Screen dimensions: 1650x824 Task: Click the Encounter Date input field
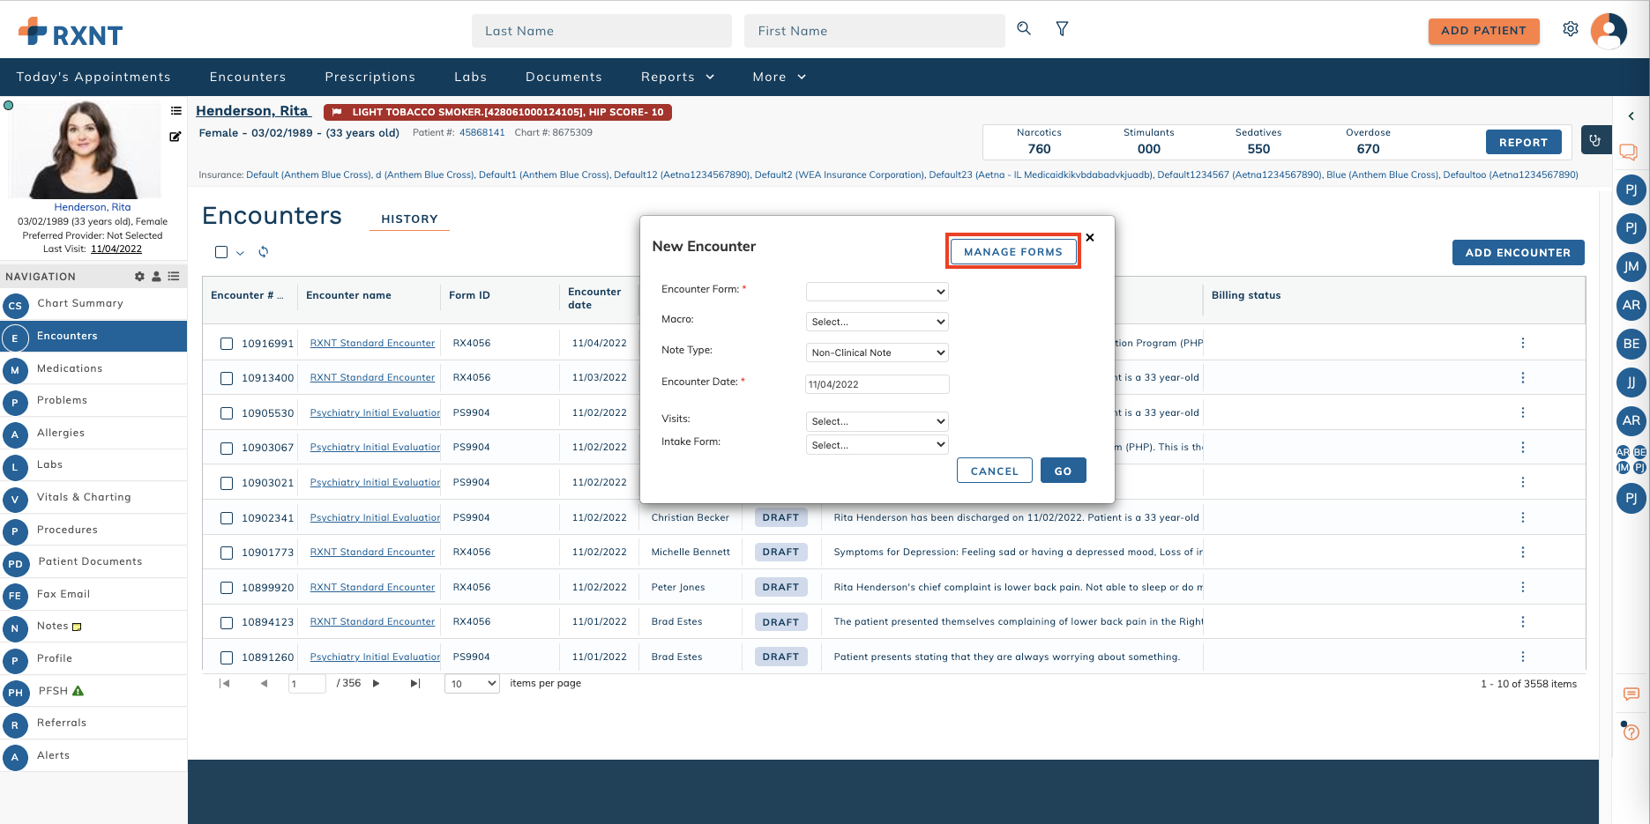876,383
